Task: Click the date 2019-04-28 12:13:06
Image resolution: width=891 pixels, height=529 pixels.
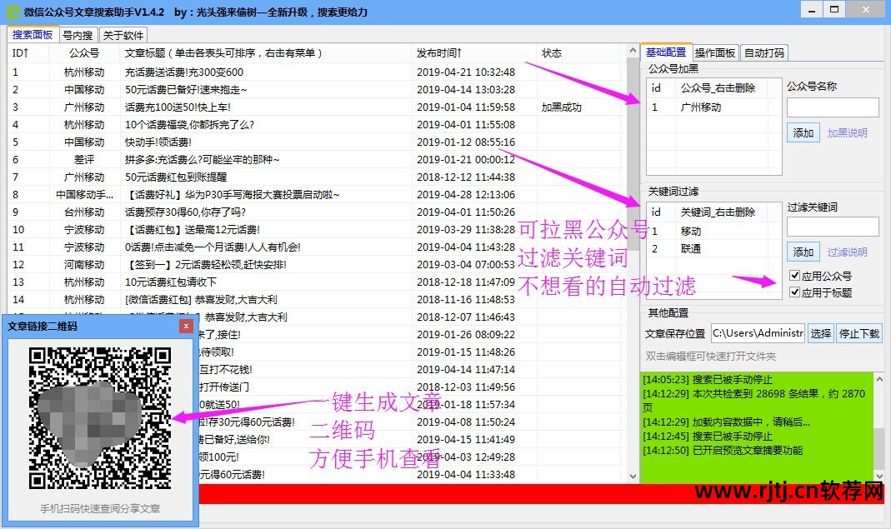Action: point(466,195)
